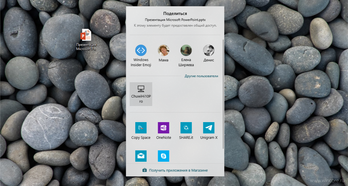
Task: Pick contact Денис for sharing
Action: [209, 53]
